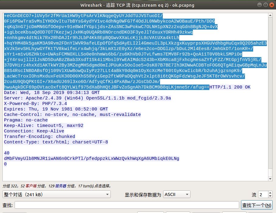Focus the stream number field showing 2

(x=263, y=194)
